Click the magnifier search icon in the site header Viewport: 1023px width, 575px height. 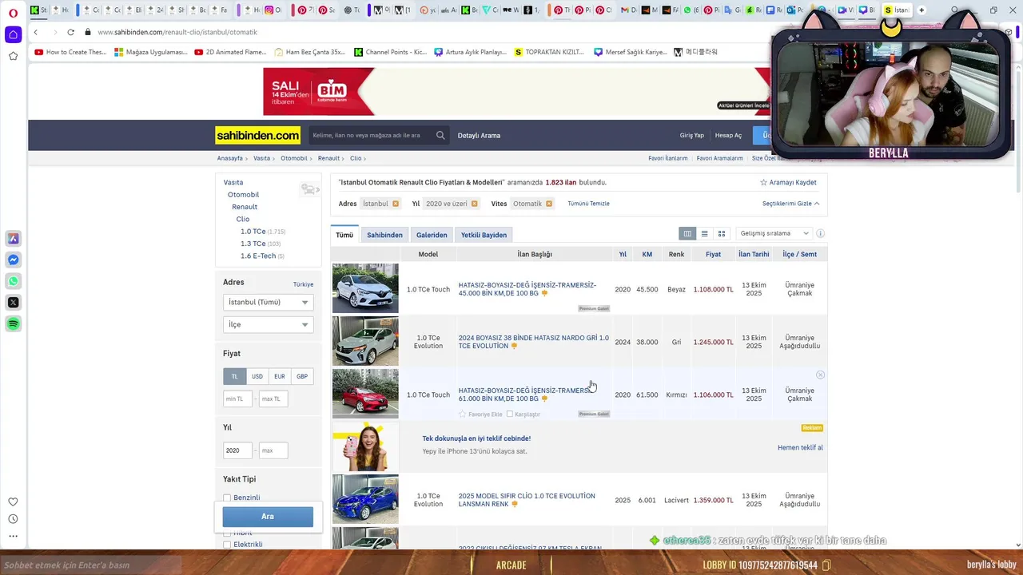point(440,136)
